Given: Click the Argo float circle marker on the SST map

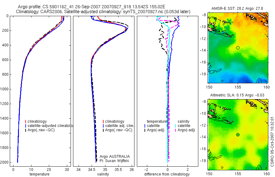Looking at the screenshot, I should coord(238,48).
